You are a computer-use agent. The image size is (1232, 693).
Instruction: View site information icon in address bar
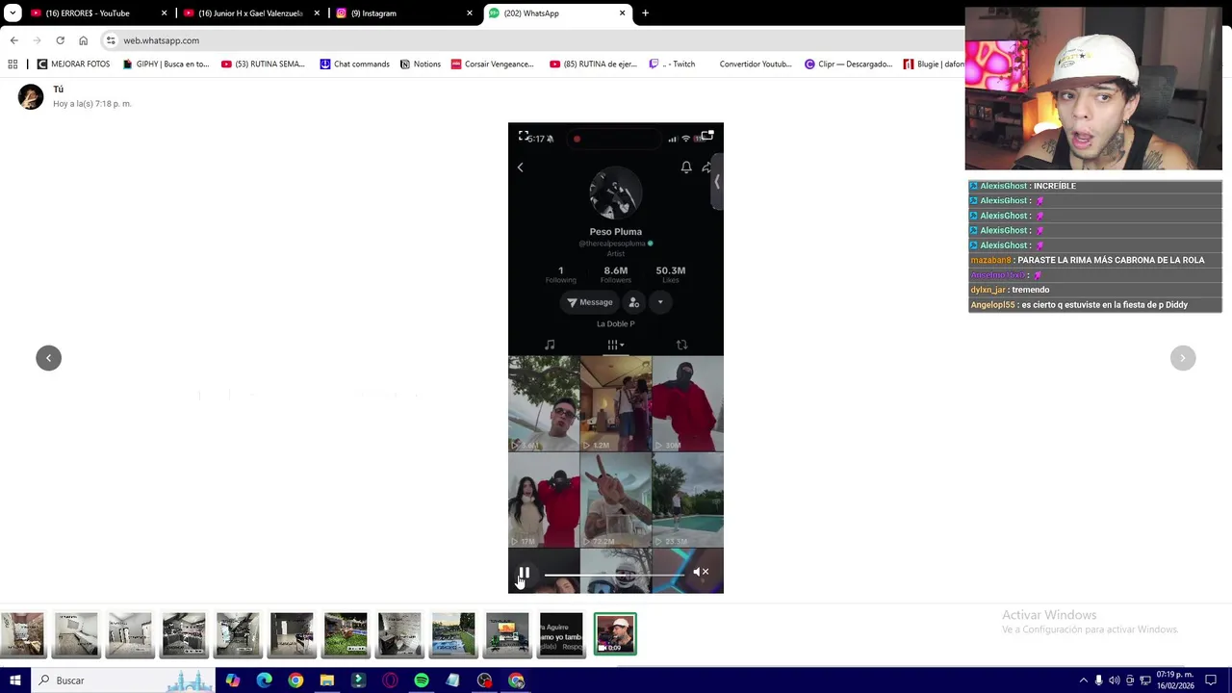[111, 40]
